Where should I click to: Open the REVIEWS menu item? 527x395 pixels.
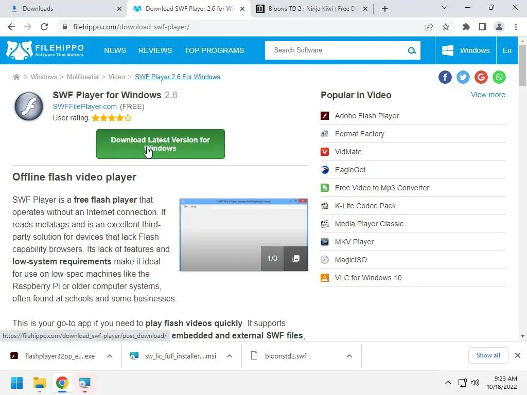pos(155,50)
